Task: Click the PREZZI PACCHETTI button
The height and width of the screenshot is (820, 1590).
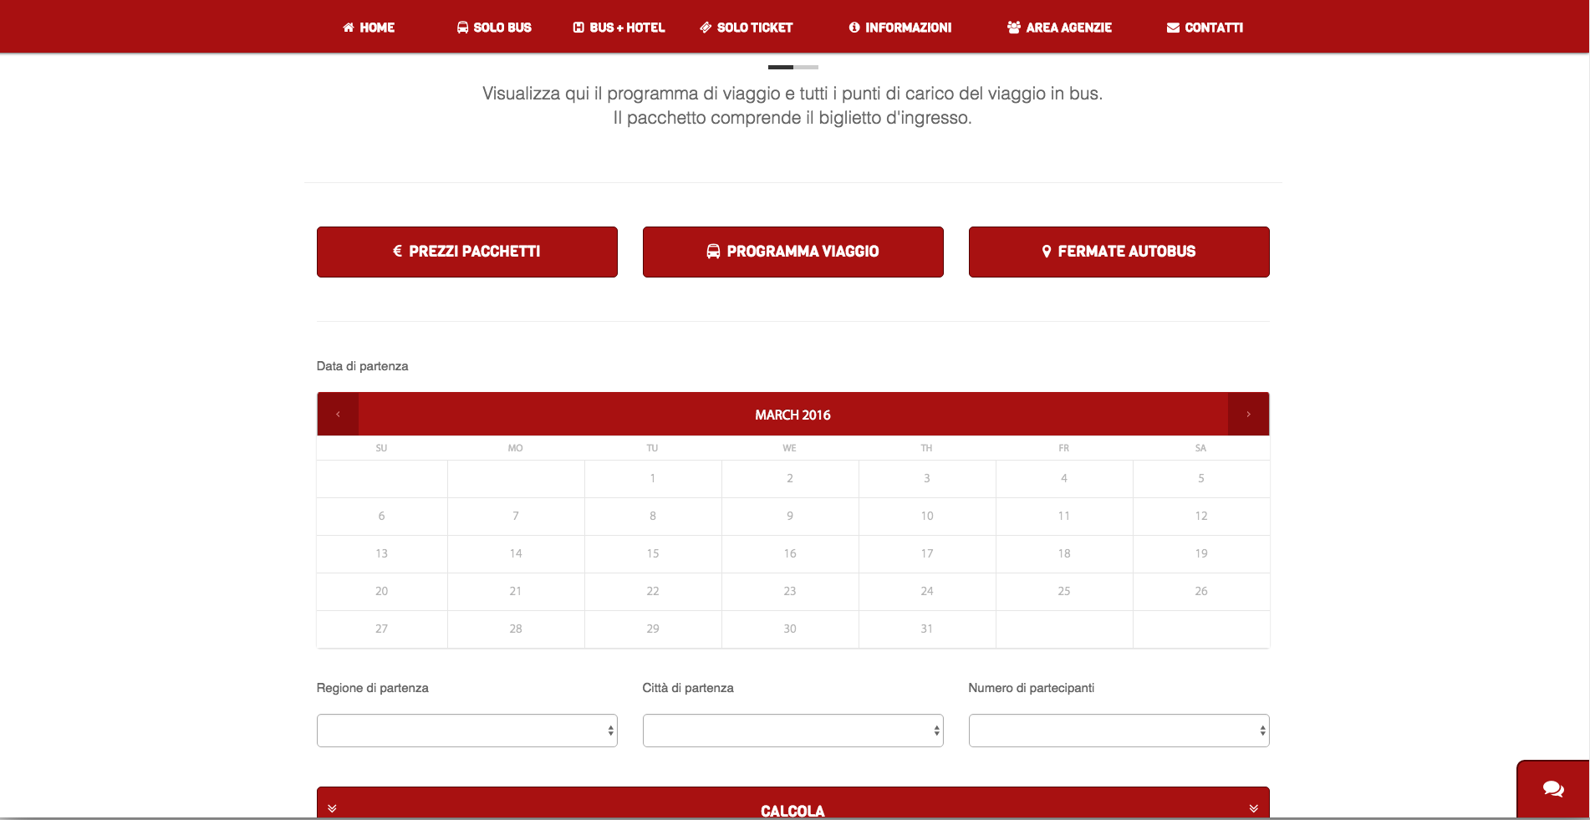Action: pos(467,252)
